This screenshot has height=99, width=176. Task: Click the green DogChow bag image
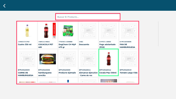click(x=68, y=31)
